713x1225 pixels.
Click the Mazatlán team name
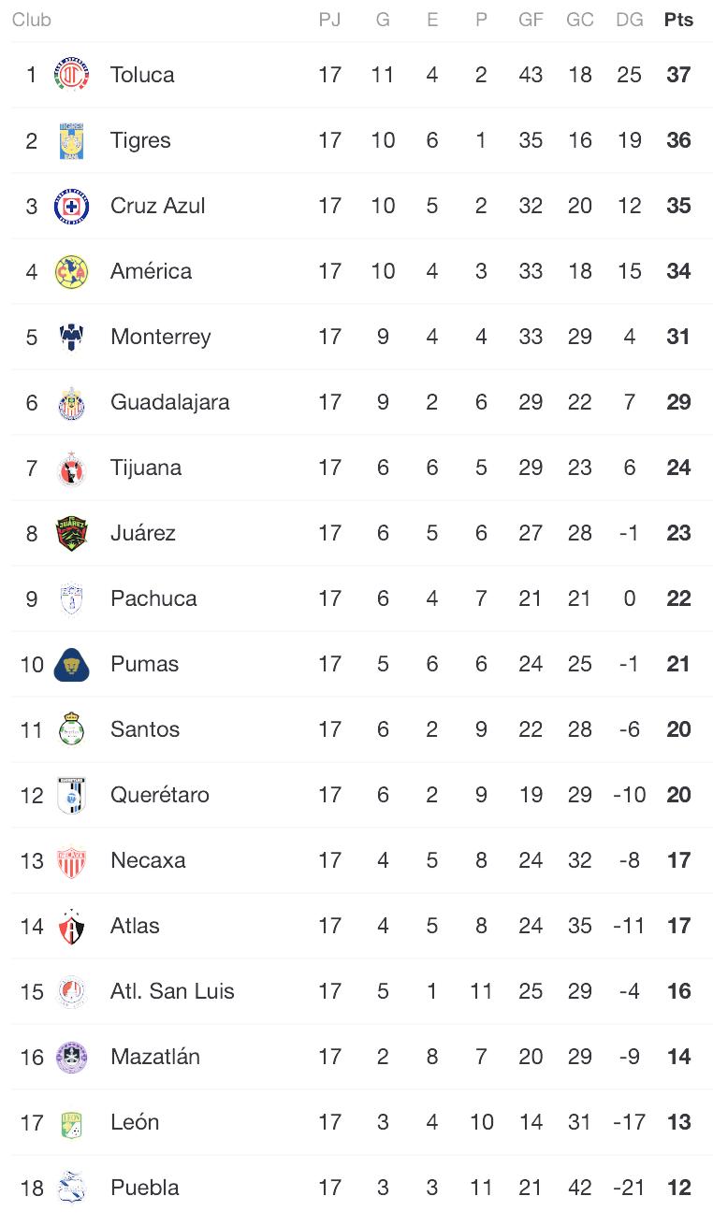[155, 1057]
